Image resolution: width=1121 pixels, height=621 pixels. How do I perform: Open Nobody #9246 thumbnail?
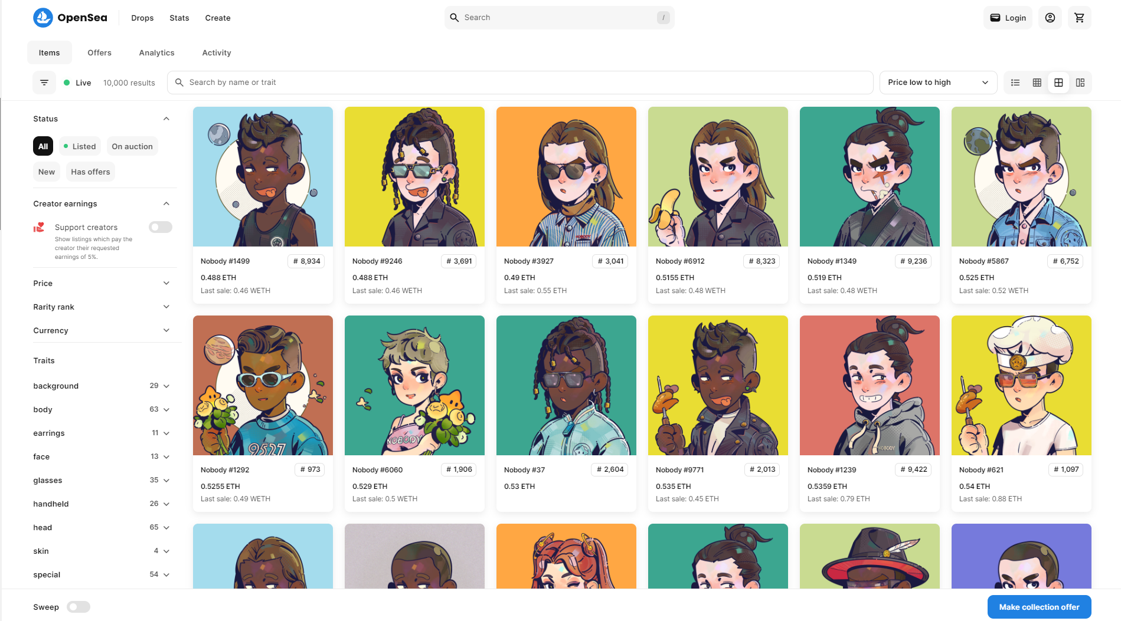[x=414, y=176]
